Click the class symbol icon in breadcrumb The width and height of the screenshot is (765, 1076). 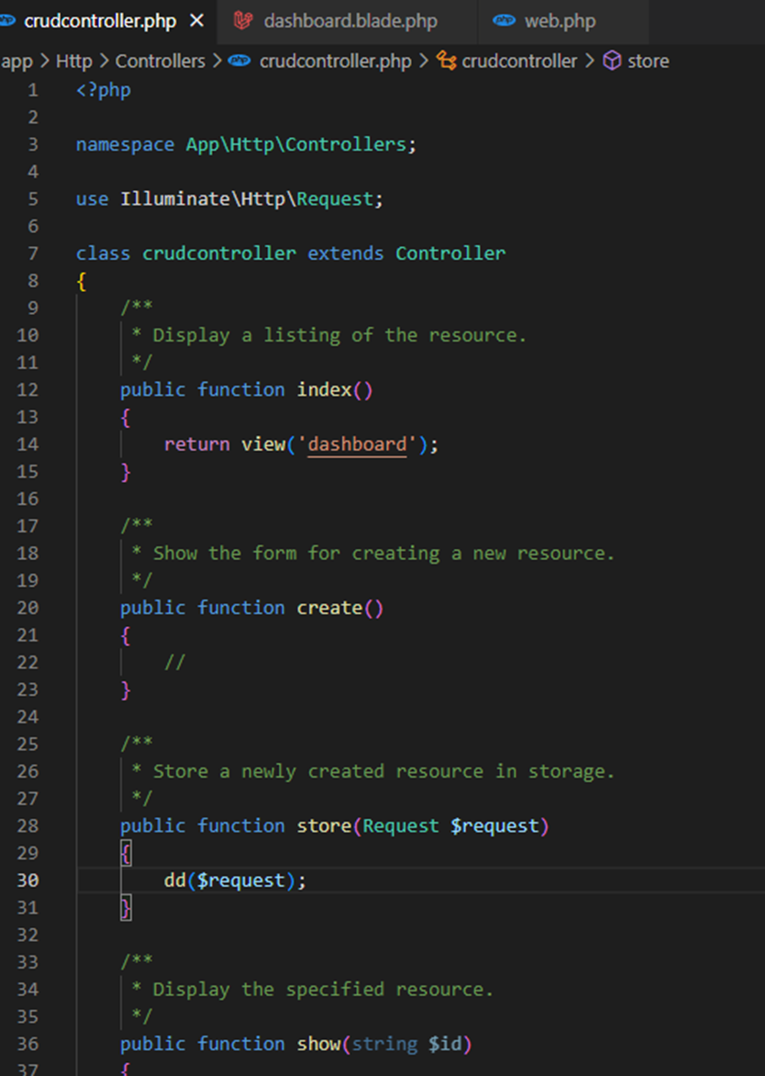pyautogui.click(x=447, y=62)
